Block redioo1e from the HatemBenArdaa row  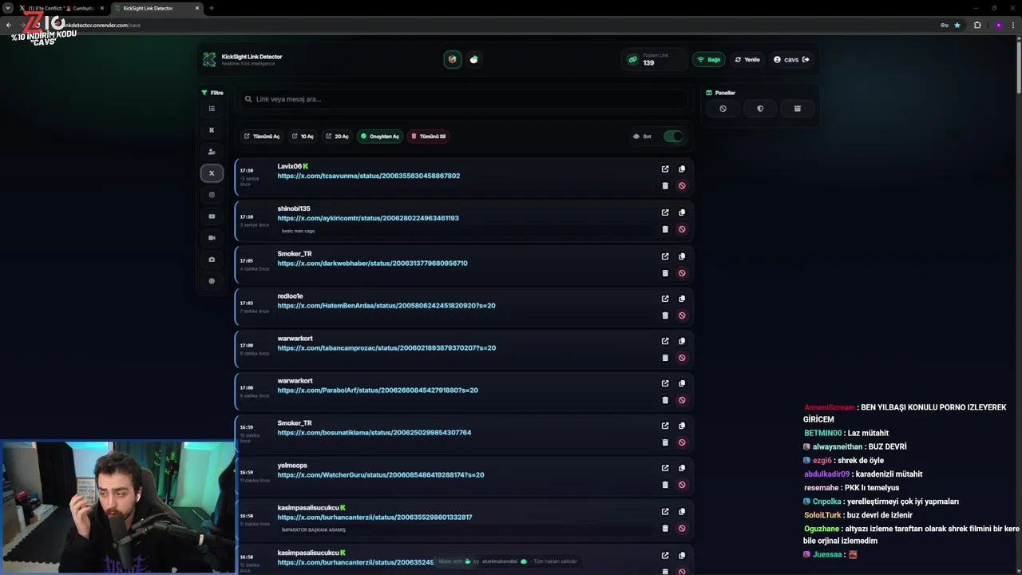point(682,315)
